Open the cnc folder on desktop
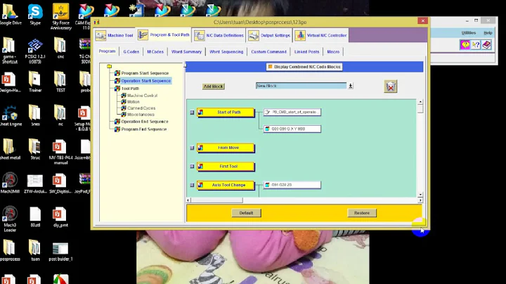Screen dimensions: 506x284 pyautogui.click(x=60, y=48)
